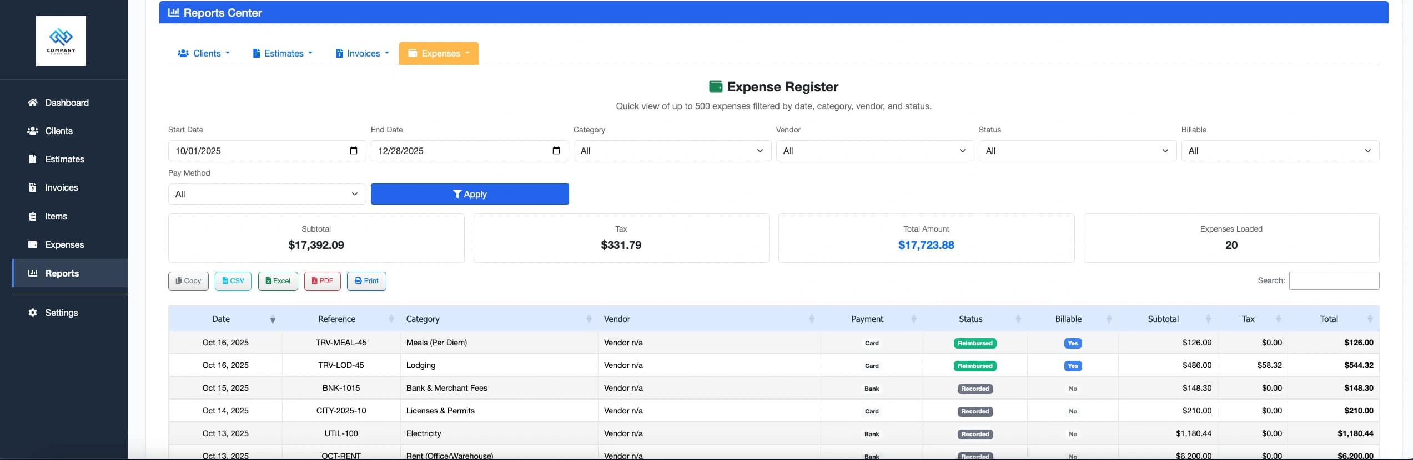
Task: Expand the Pay Method dropdown
Action: point(267,194)
